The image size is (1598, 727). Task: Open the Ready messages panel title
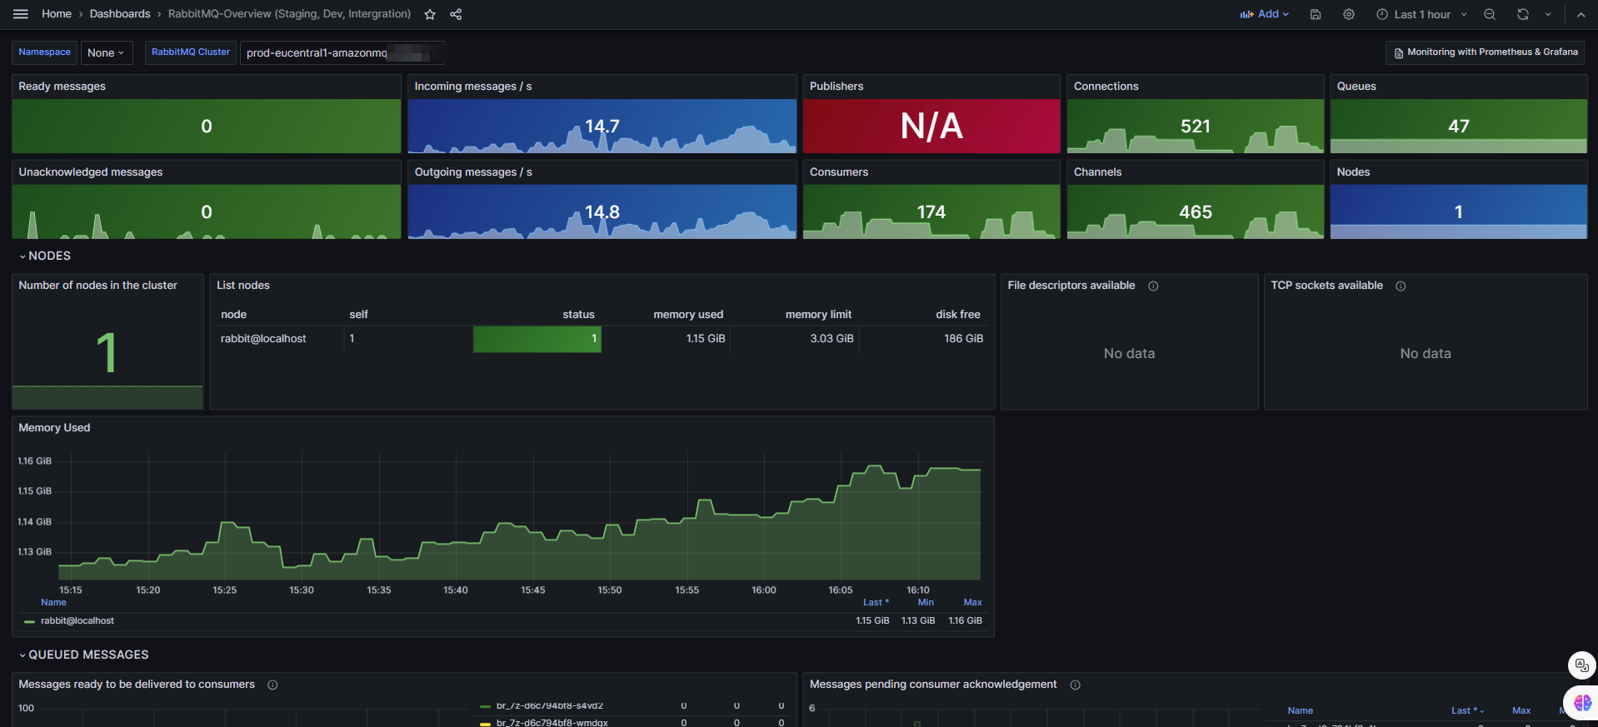(62, 87)
